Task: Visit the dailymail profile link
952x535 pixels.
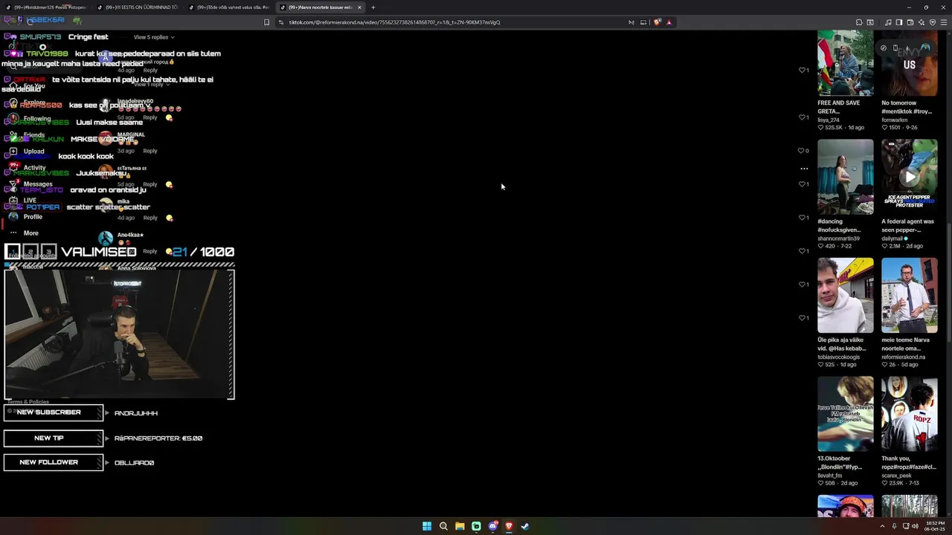Action: pyautogui.click(x=892, y=239)
